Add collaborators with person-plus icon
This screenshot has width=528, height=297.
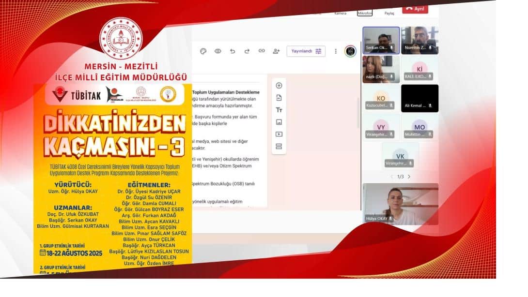click(x=277, y=51)
